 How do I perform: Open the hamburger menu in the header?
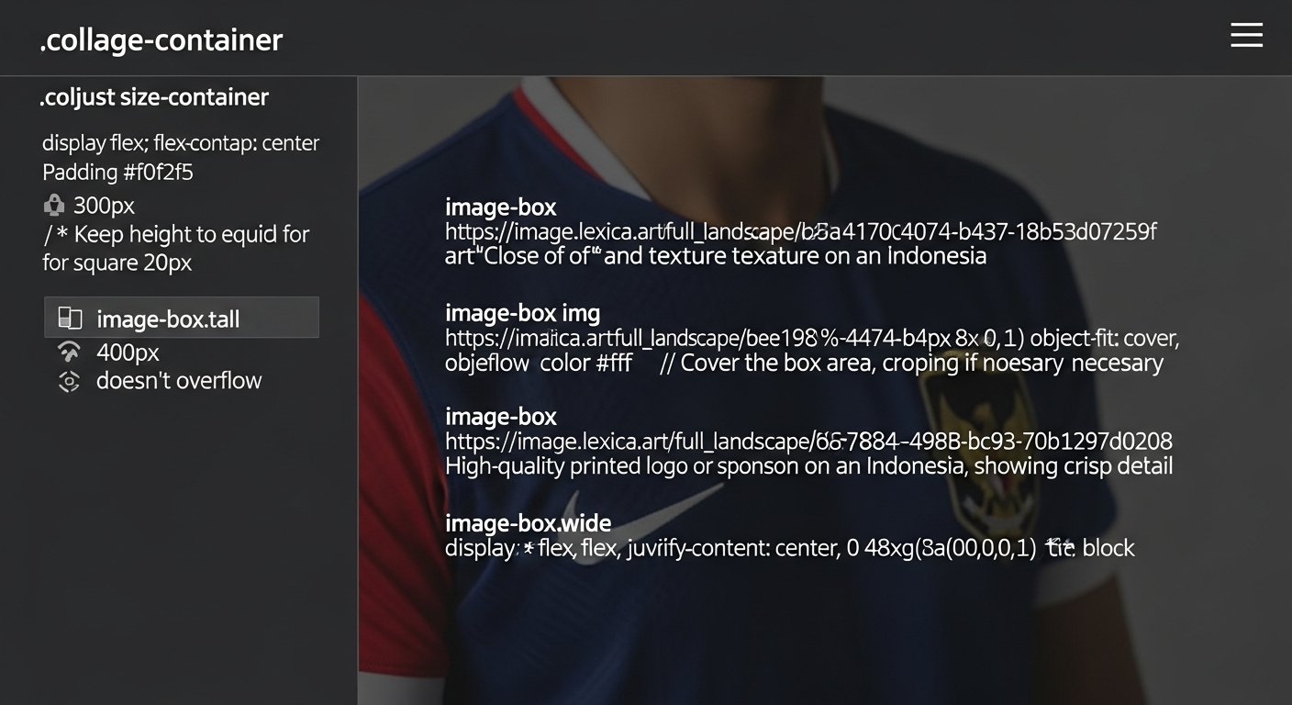pos(1246,36)
